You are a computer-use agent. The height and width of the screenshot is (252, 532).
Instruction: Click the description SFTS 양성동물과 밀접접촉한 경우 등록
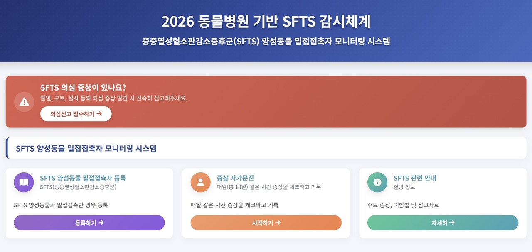click(x=61, y=205)
